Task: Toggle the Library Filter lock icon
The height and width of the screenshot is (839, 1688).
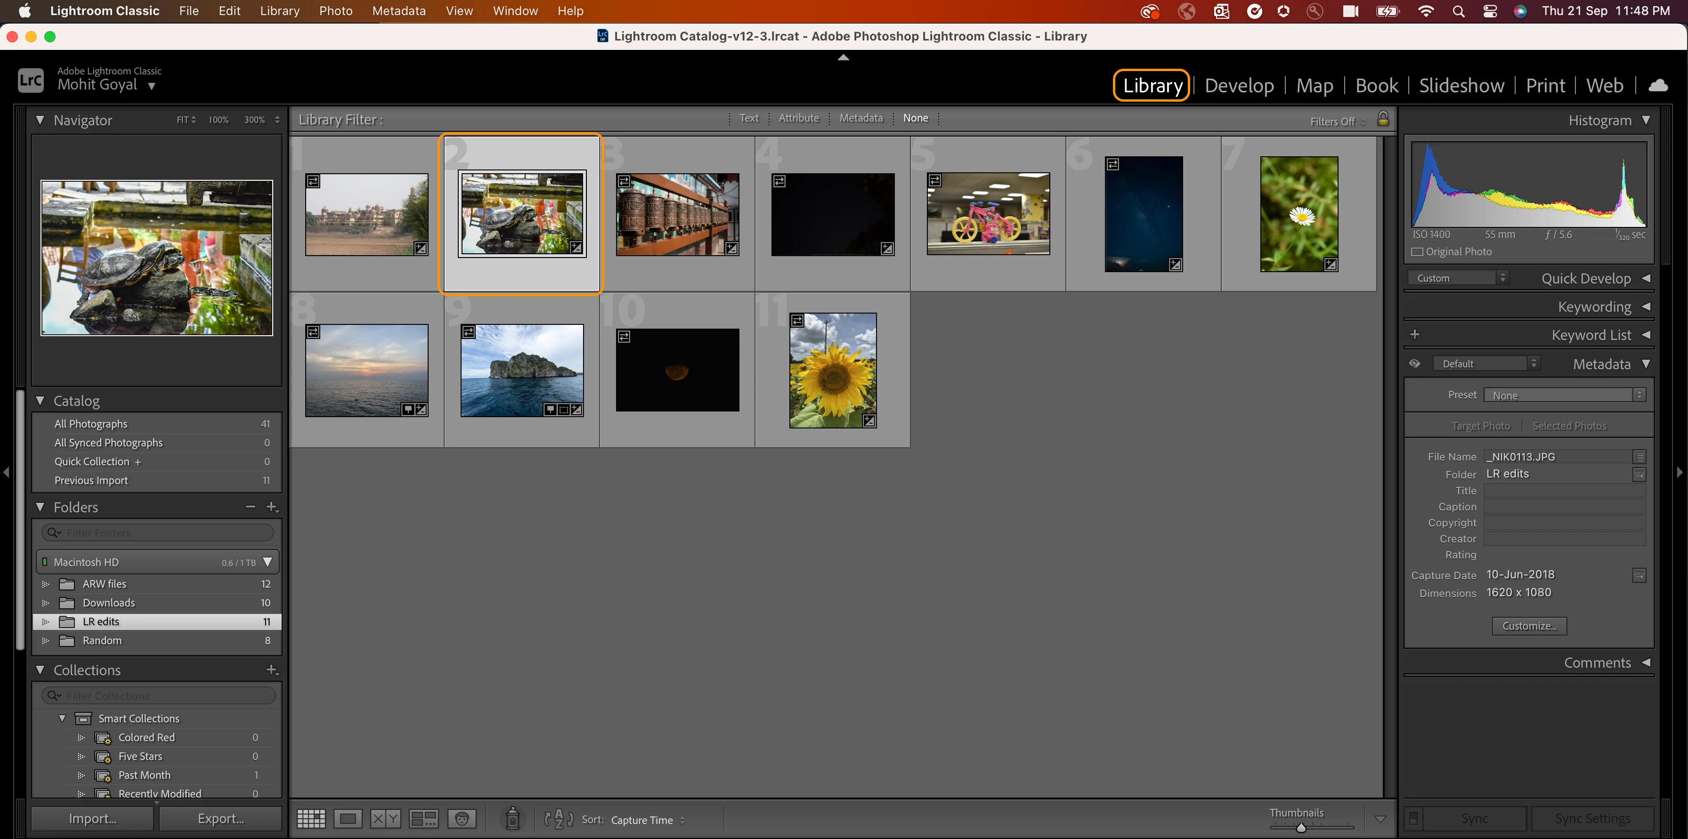Action: pos(1383,119)
